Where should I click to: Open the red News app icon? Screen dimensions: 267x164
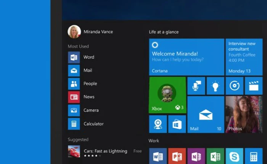tap(74, 97)
